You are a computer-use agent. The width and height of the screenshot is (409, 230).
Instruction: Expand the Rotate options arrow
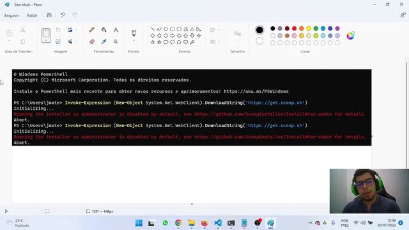pos(76,30)
